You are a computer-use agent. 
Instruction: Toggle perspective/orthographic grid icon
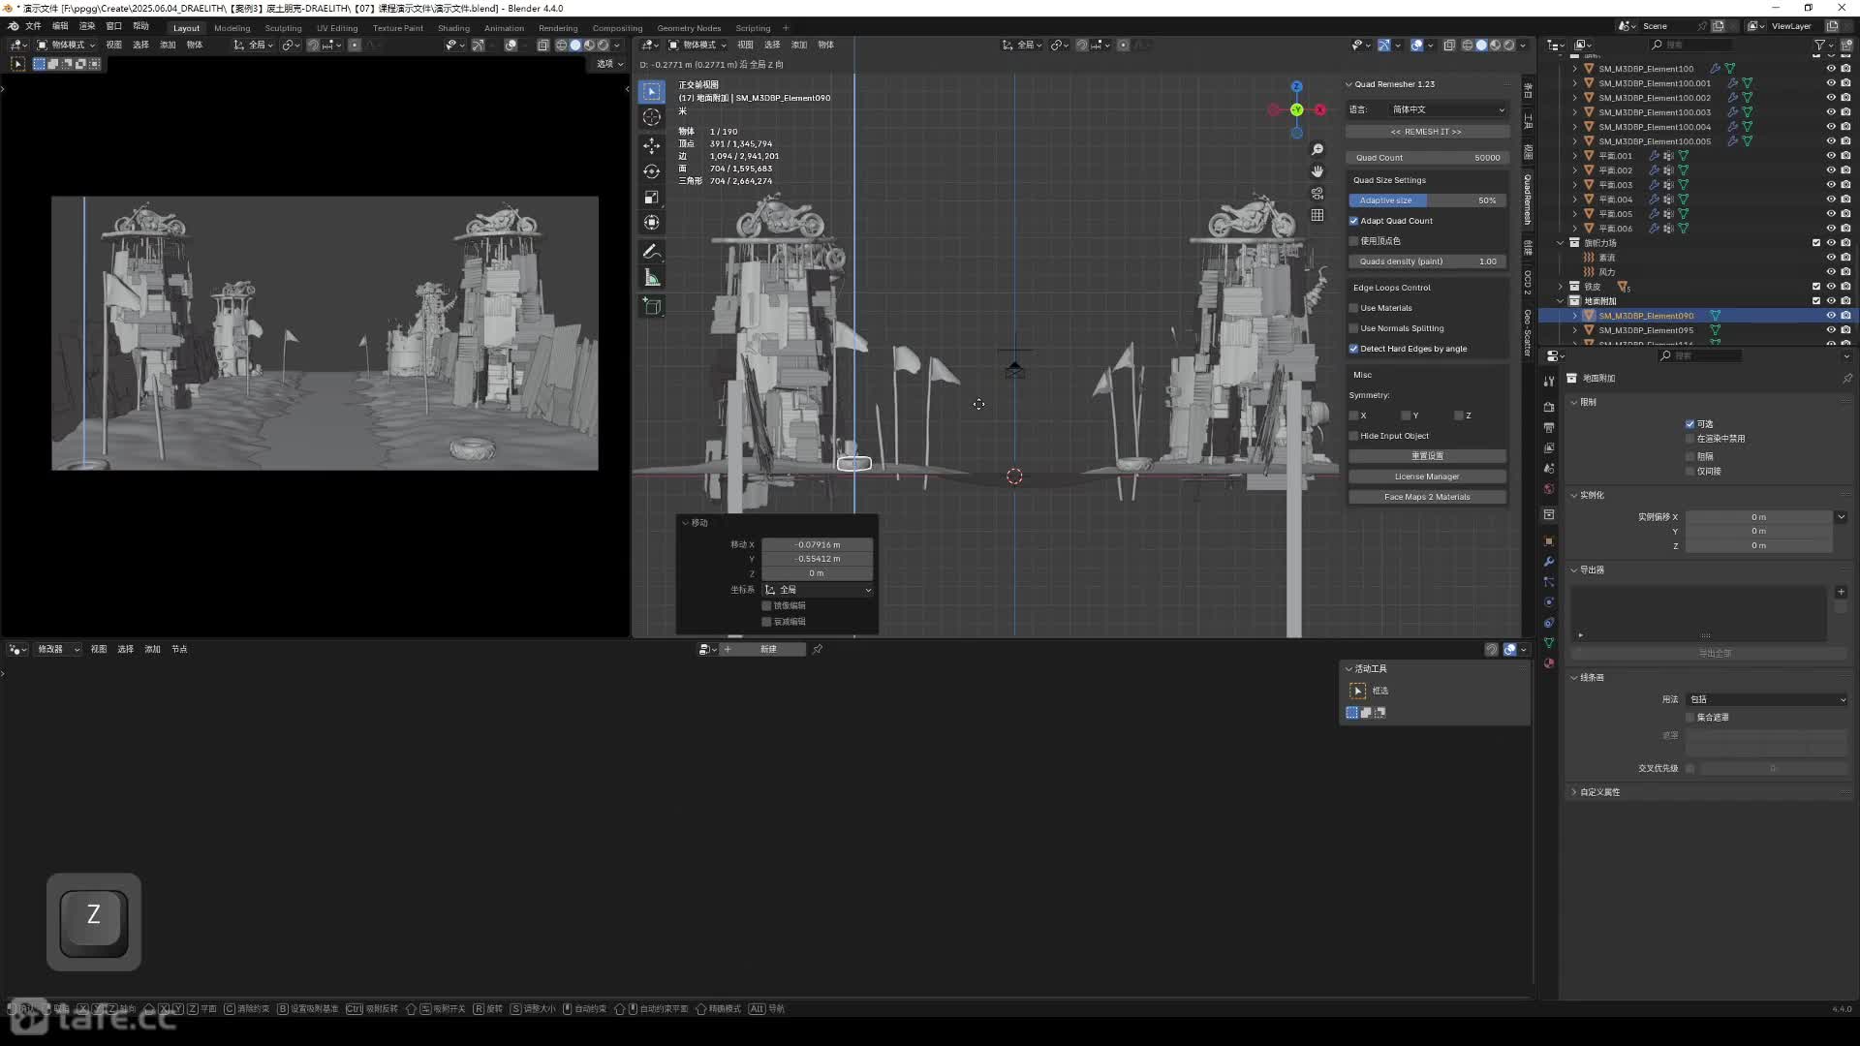click(1317, 215)
